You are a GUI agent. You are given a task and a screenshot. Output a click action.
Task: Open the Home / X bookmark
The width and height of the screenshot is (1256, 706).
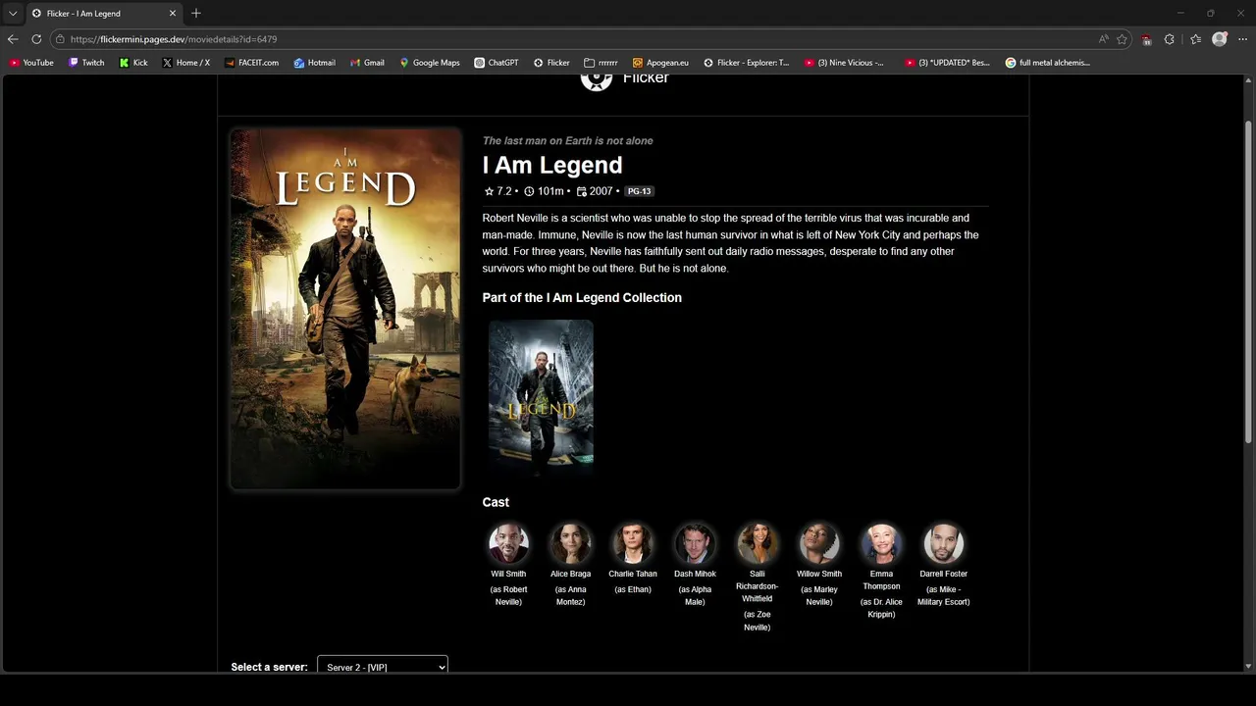point(186,63)
